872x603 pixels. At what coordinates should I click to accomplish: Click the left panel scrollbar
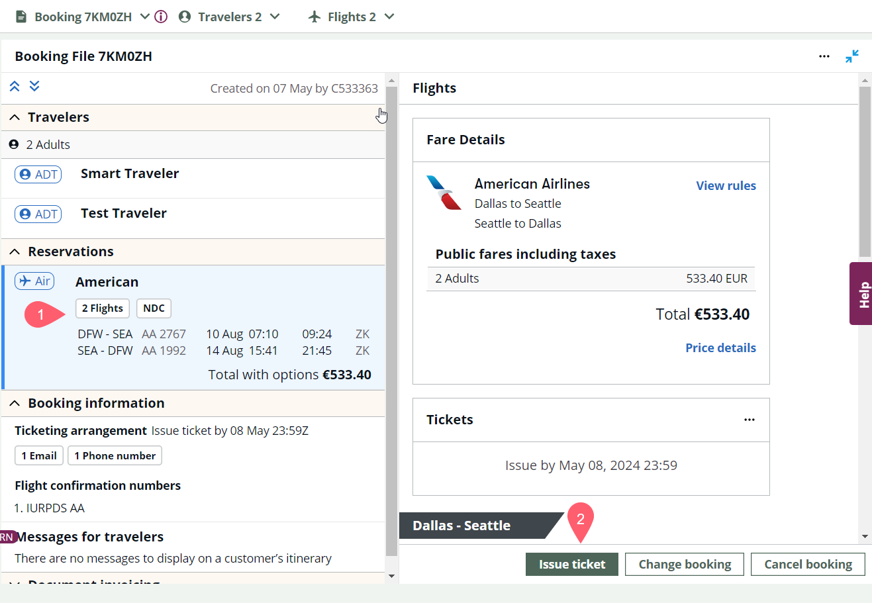point(391,321)
